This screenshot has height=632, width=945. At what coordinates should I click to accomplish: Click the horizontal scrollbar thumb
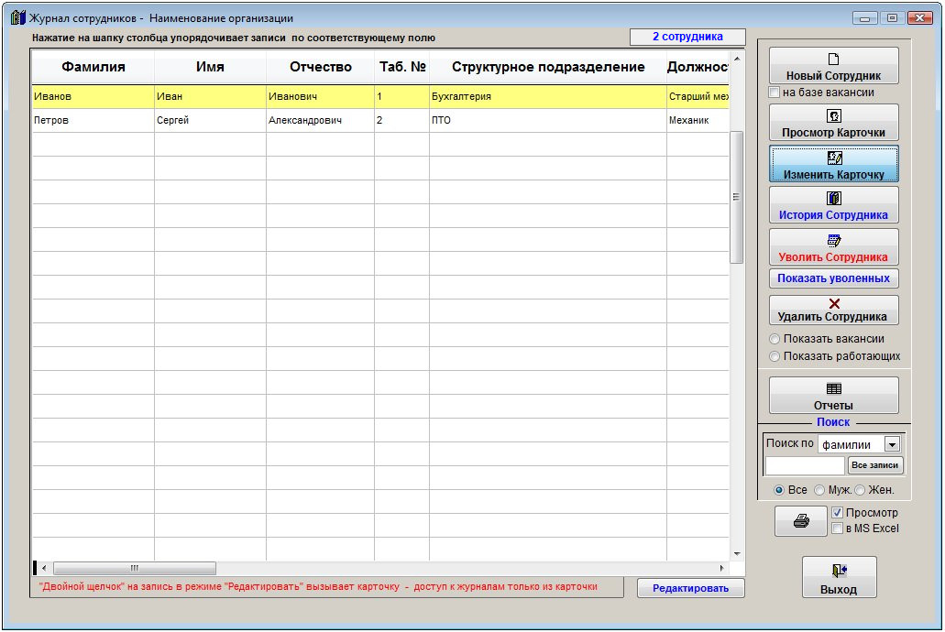[135, 568]
